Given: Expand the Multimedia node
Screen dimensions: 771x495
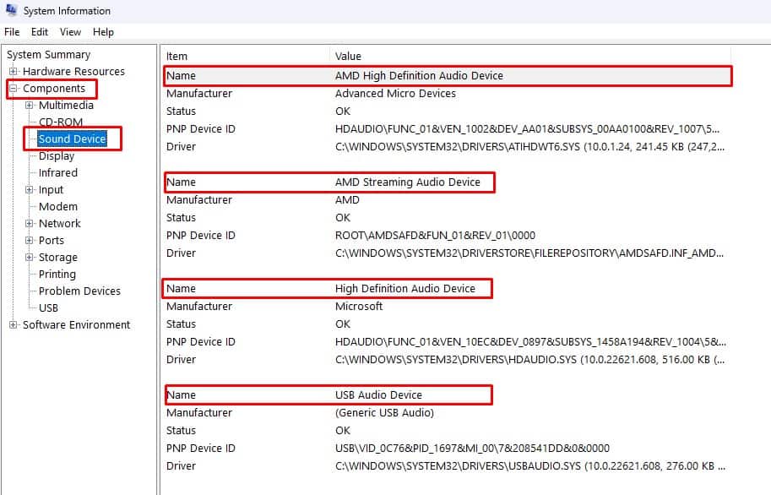Looking at the screenshot, I should (30, 105).
